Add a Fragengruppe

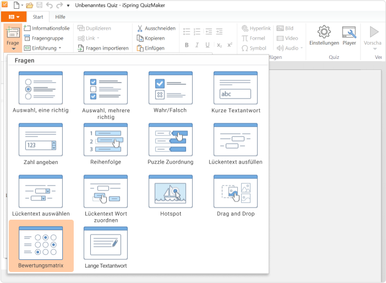(44, 38)
